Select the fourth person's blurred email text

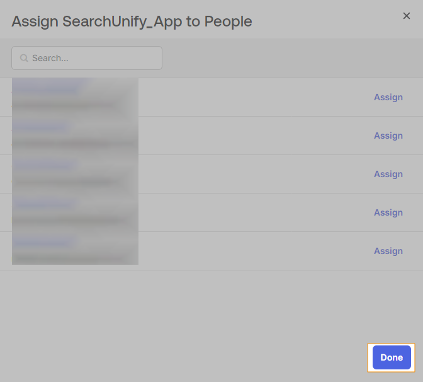(x=69, y=220)
